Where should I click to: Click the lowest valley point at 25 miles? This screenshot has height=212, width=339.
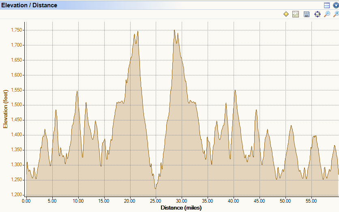coord(155,188)
